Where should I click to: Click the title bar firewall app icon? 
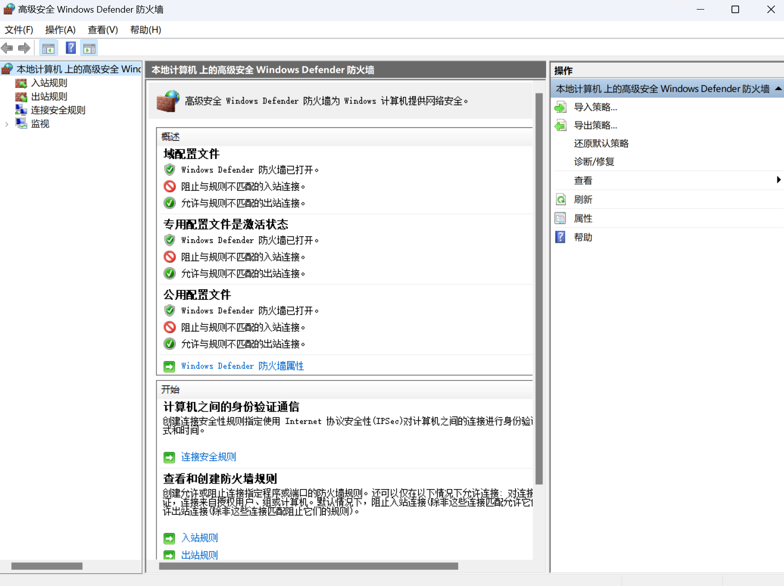pyautogui.click(x=9, y=9)
